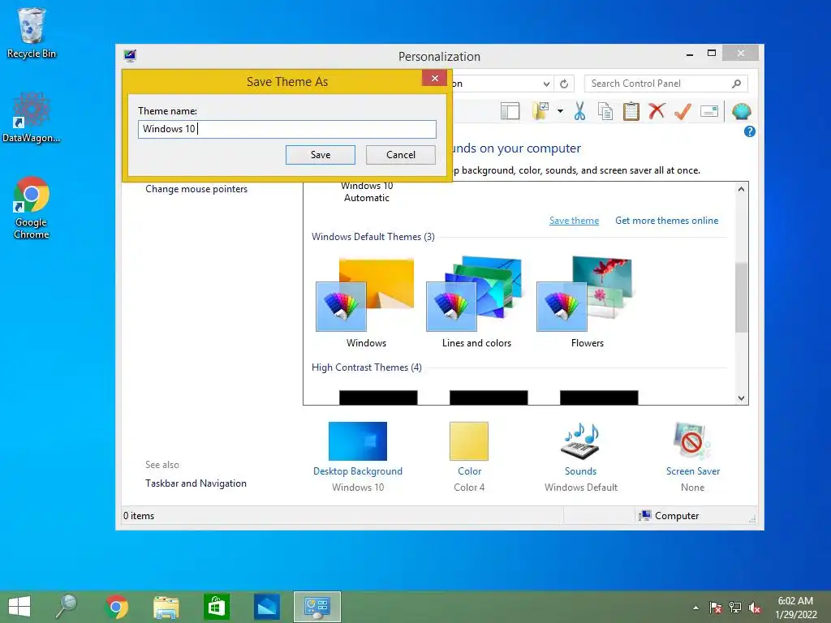Click the Copy toolbar icon
Viewport: 831px width, 623px height.
pos(605,111)
